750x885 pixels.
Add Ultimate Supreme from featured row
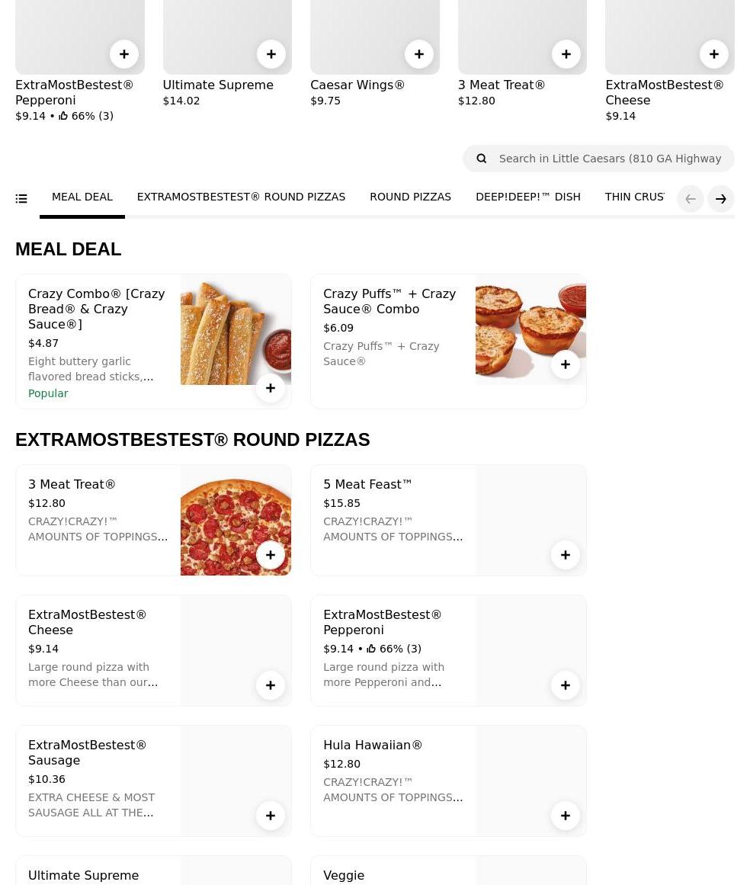point(271,54)
